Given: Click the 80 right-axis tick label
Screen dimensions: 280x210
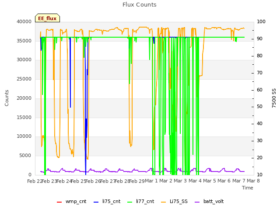Looking at the screenshot, I should [259, 56].
